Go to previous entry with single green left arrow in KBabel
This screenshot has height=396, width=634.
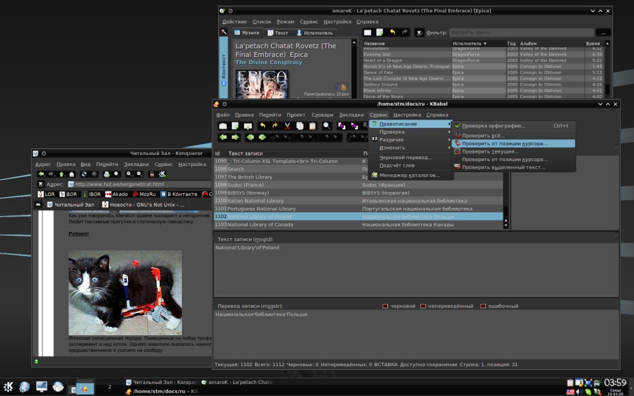[x=223, y=137]
